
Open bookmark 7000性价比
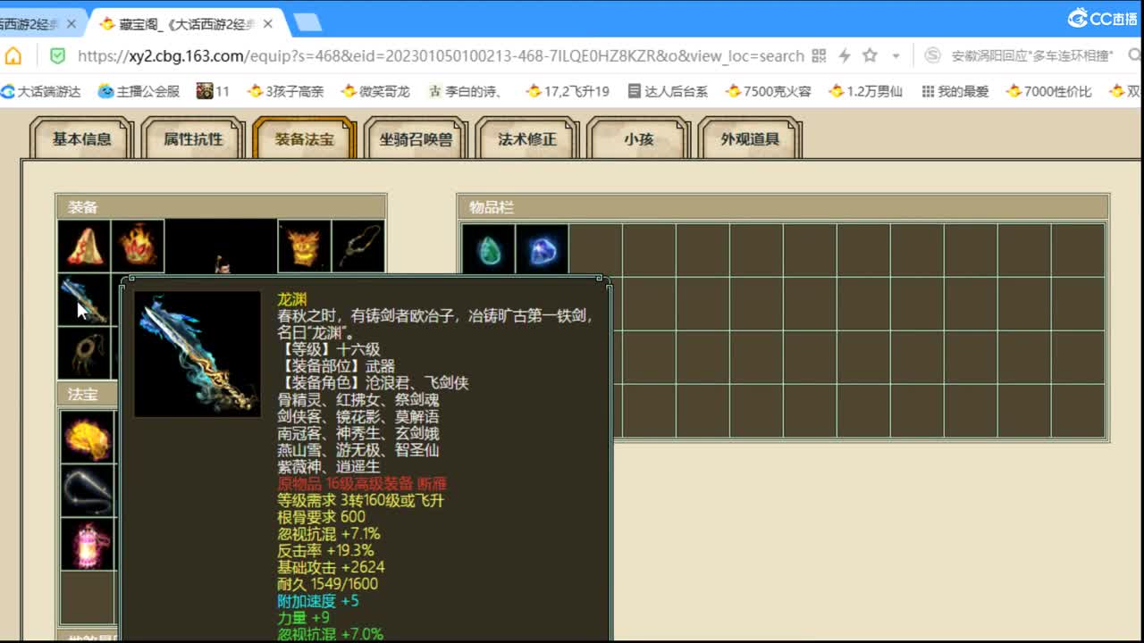(x=1049, y=91)
